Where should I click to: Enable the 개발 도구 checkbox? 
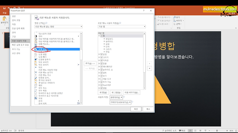click(102, 79)
